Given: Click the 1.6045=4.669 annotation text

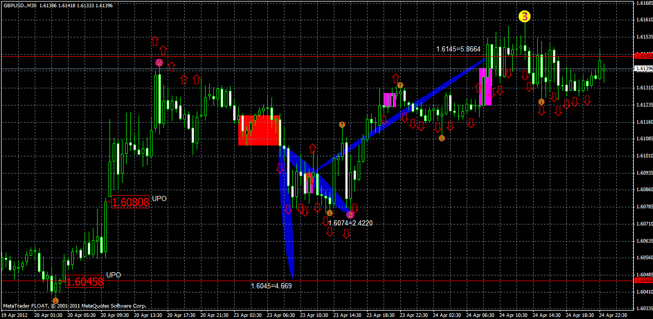Looking at the screenshot, I should coord(270,285).
